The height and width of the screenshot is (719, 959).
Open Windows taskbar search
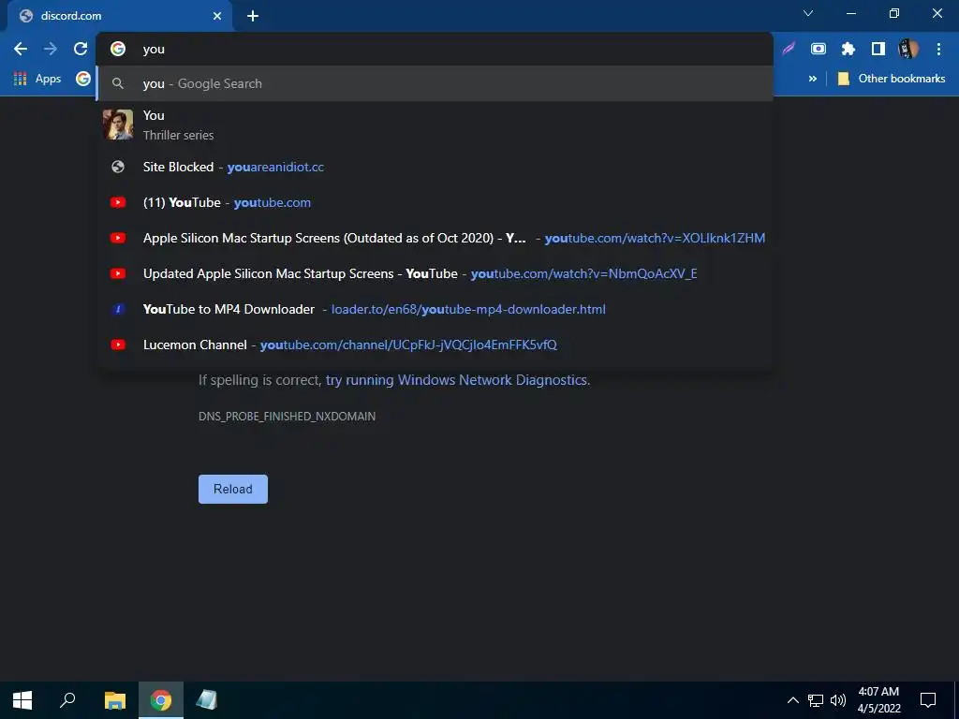pos(67,700)
